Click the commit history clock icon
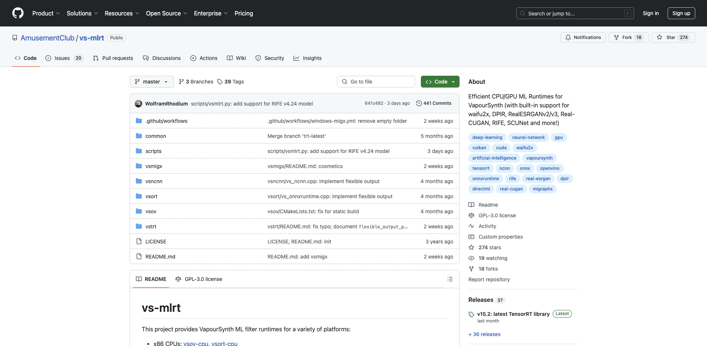 coord(419,103)
